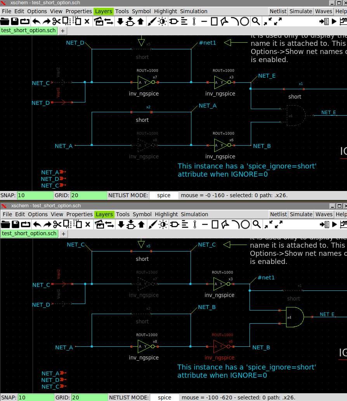347x401 pixels.
Task: Click the Save icon in lower window
Action: pos(15,224)
